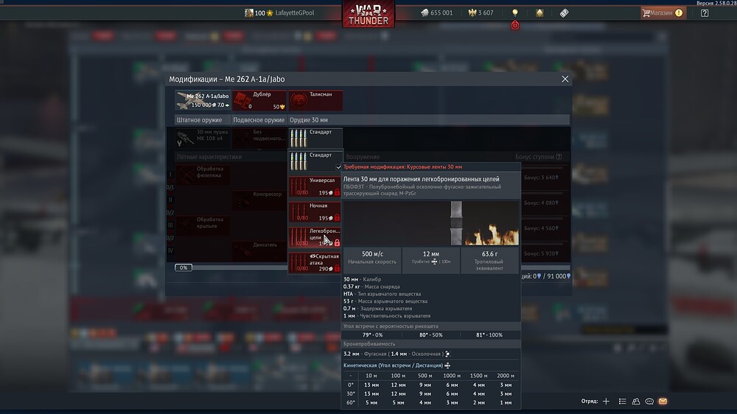Image resolution: width=737 pixels, height=414 pixels.
Task: Click the Обработка фюзеляжа modification
Action: [203, 175]
